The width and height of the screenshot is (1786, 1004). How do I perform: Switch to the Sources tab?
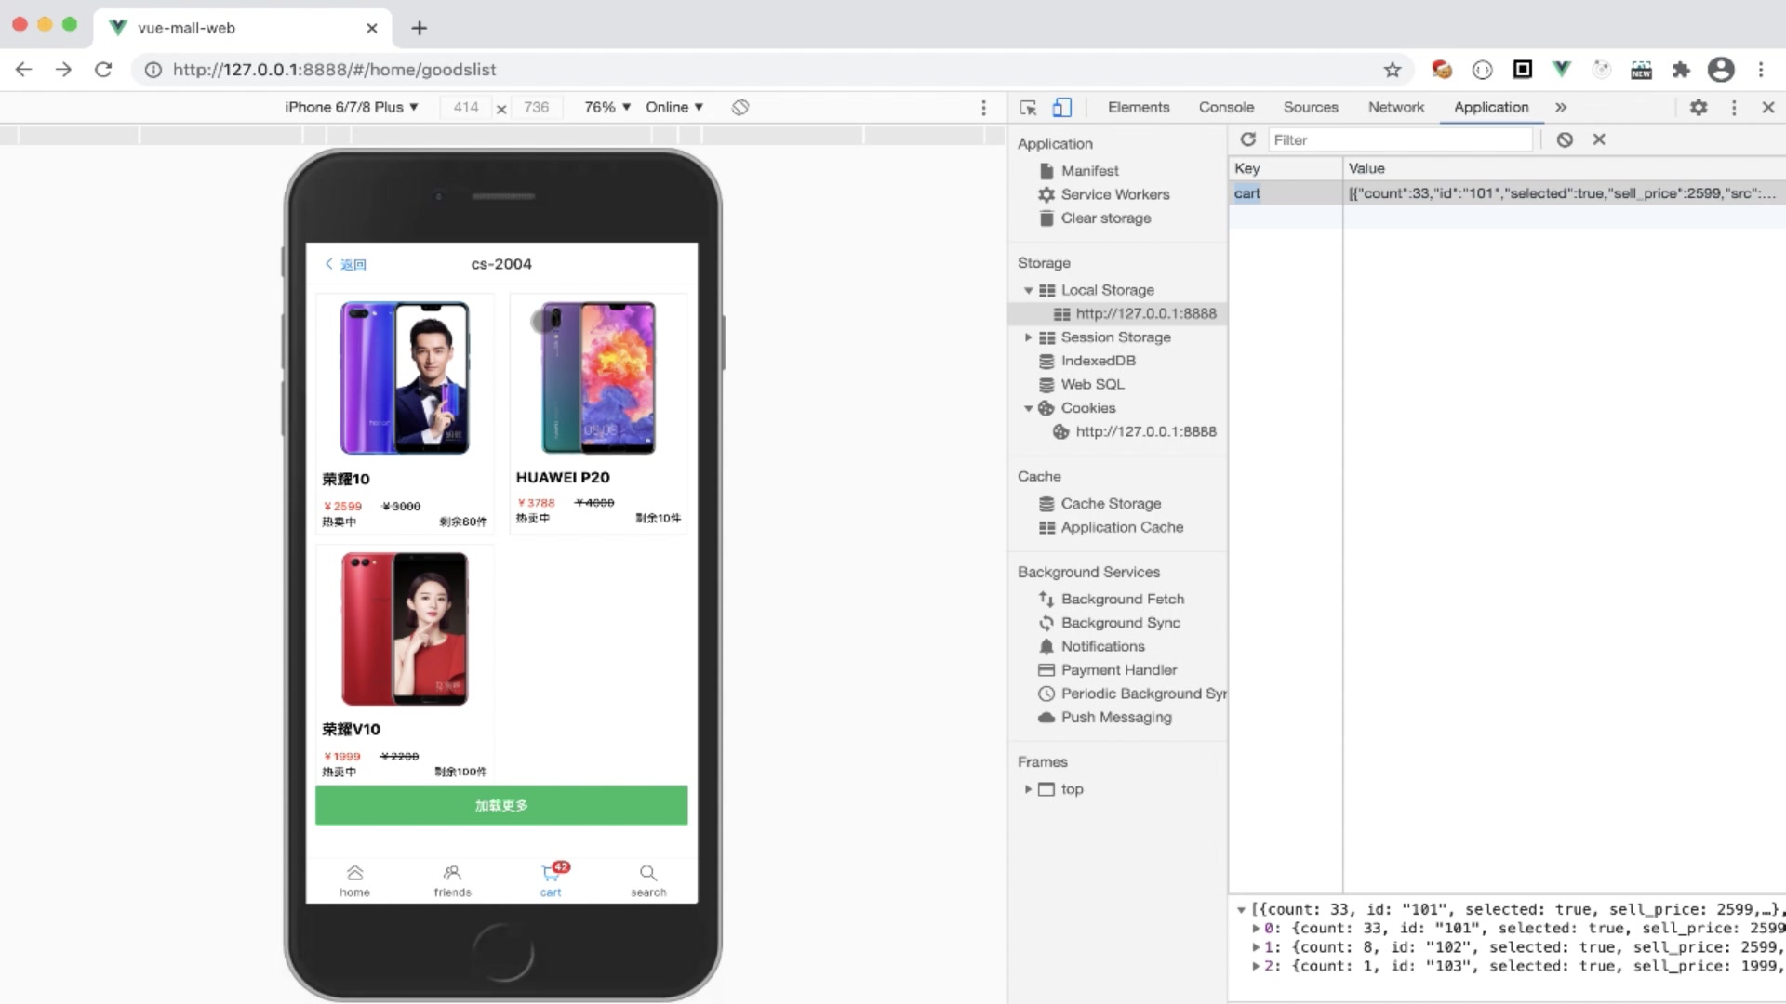point(1311,107)
